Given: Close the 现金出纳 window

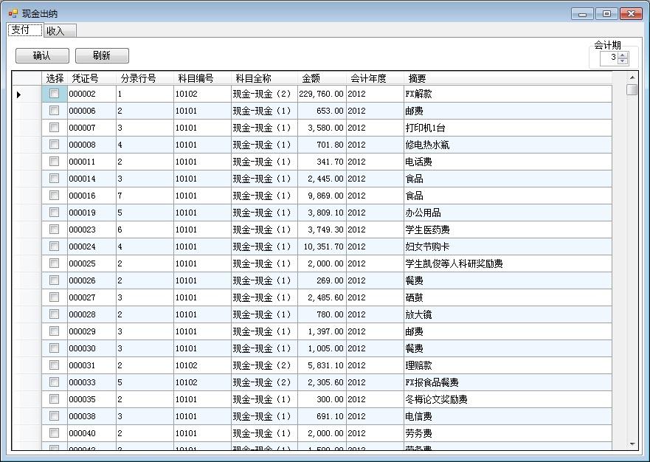Looking at the screenshot, I should point(631,14).
